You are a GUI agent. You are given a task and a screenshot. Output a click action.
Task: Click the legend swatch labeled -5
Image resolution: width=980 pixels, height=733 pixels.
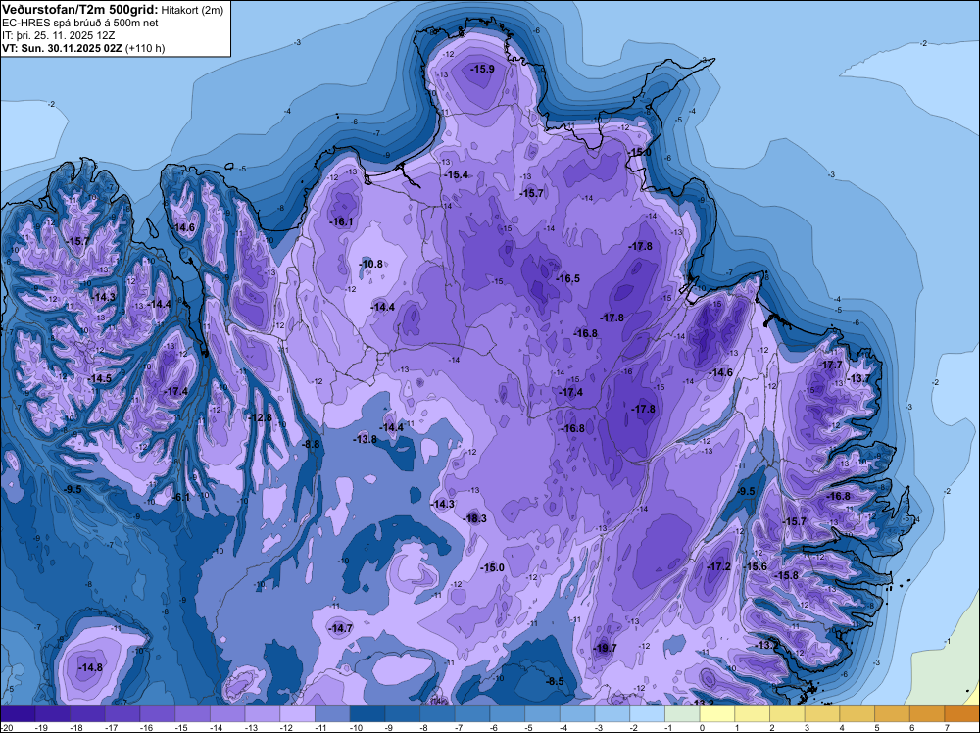542,713
